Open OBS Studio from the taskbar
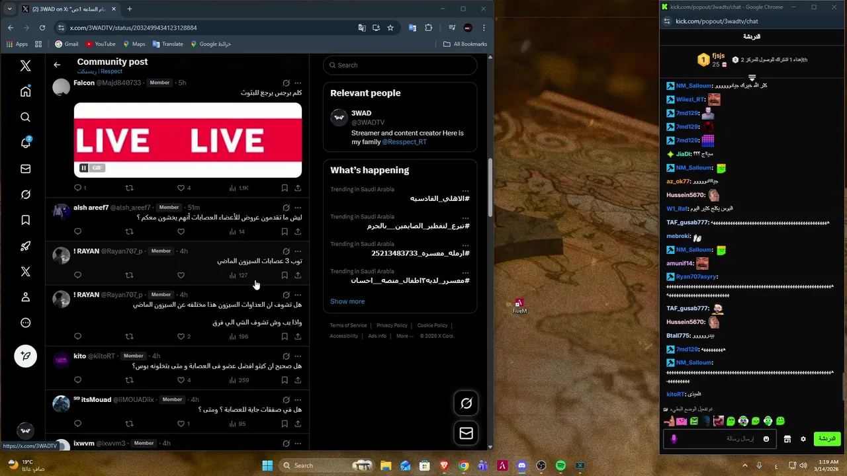 pyautogui.click(x=541, y=465)
